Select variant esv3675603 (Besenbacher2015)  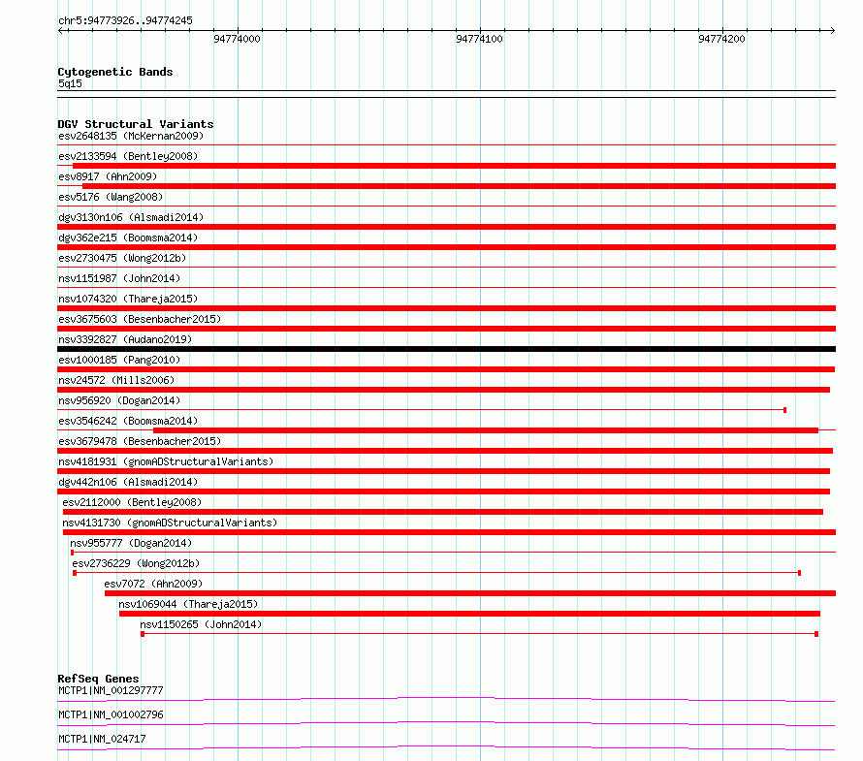(x=140, y=319)
